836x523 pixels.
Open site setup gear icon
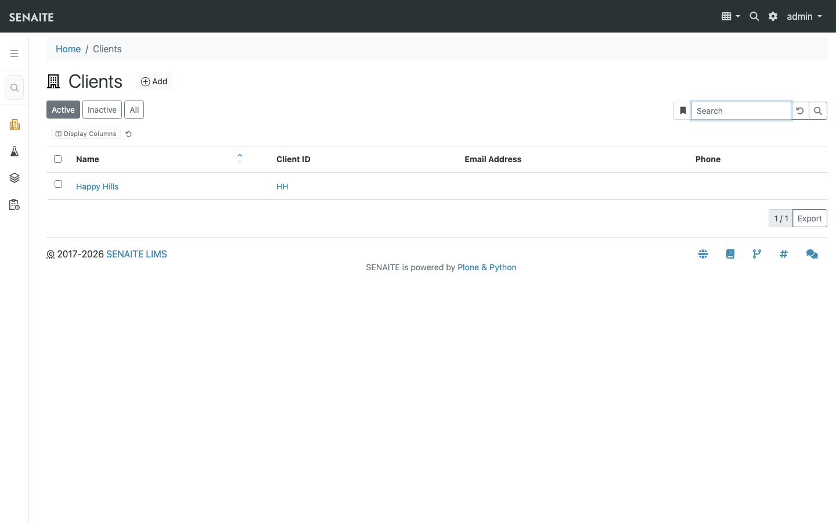tap(773, 16)
